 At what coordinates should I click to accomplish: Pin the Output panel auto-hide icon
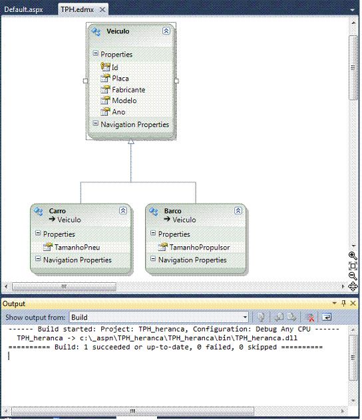click(344, 304)
